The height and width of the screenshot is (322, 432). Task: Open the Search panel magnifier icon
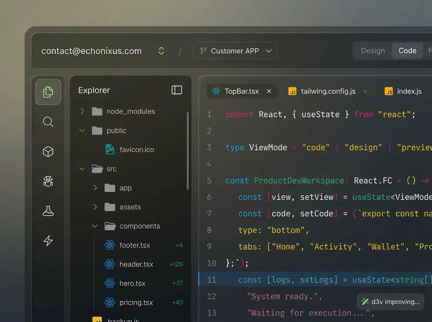(x=48, y=122)
